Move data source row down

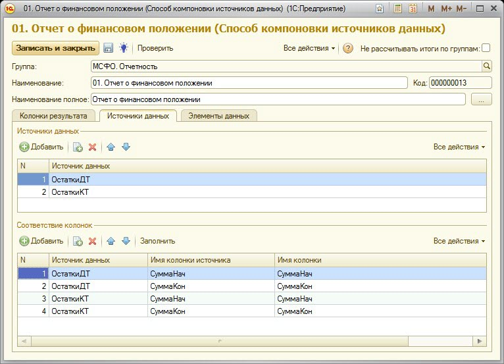(x=126, y=147)
